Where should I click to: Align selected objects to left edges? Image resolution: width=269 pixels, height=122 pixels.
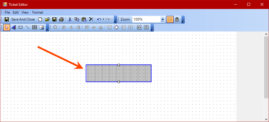(64, 27)
